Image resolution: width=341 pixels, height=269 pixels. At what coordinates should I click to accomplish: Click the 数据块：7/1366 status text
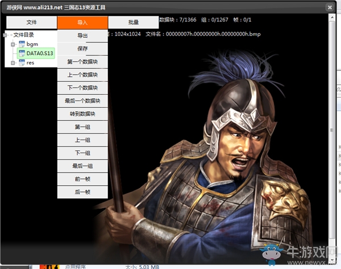tap(177, 20)
